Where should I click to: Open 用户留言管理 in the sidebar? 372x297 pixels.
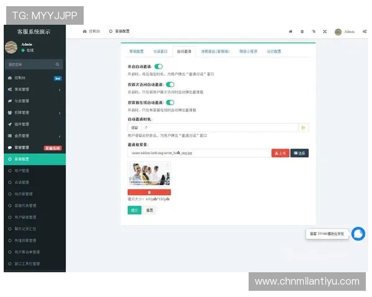[x=35, y=217]
